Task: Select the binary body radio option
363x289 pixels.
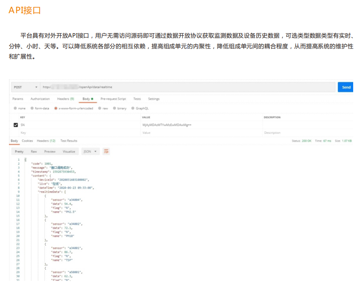Action: pyautogui.click(x=115, y=108)
